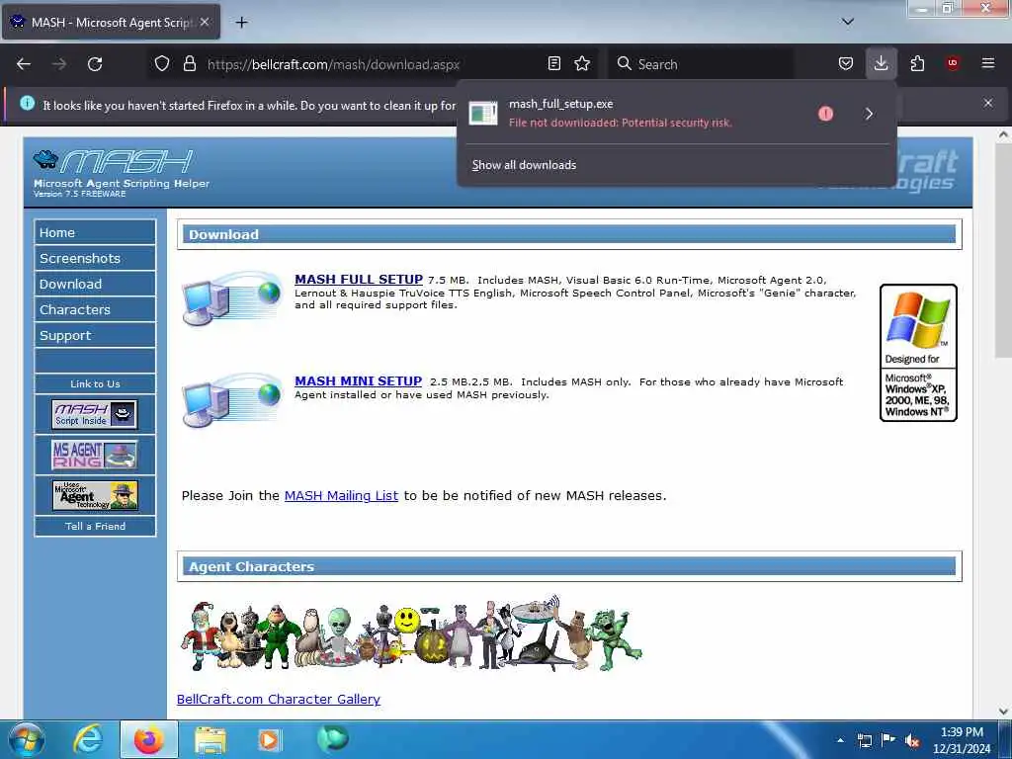Click Link to Us in sidebar

pos(95,384)
